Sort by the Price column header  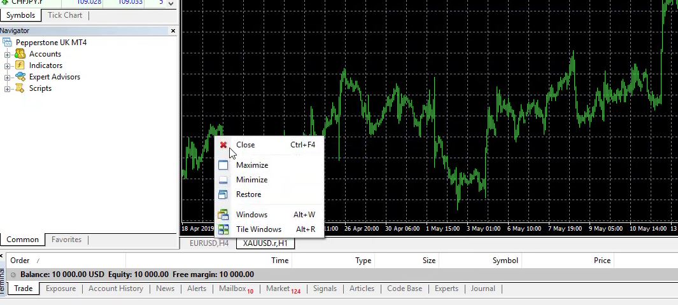coord(568,261)
